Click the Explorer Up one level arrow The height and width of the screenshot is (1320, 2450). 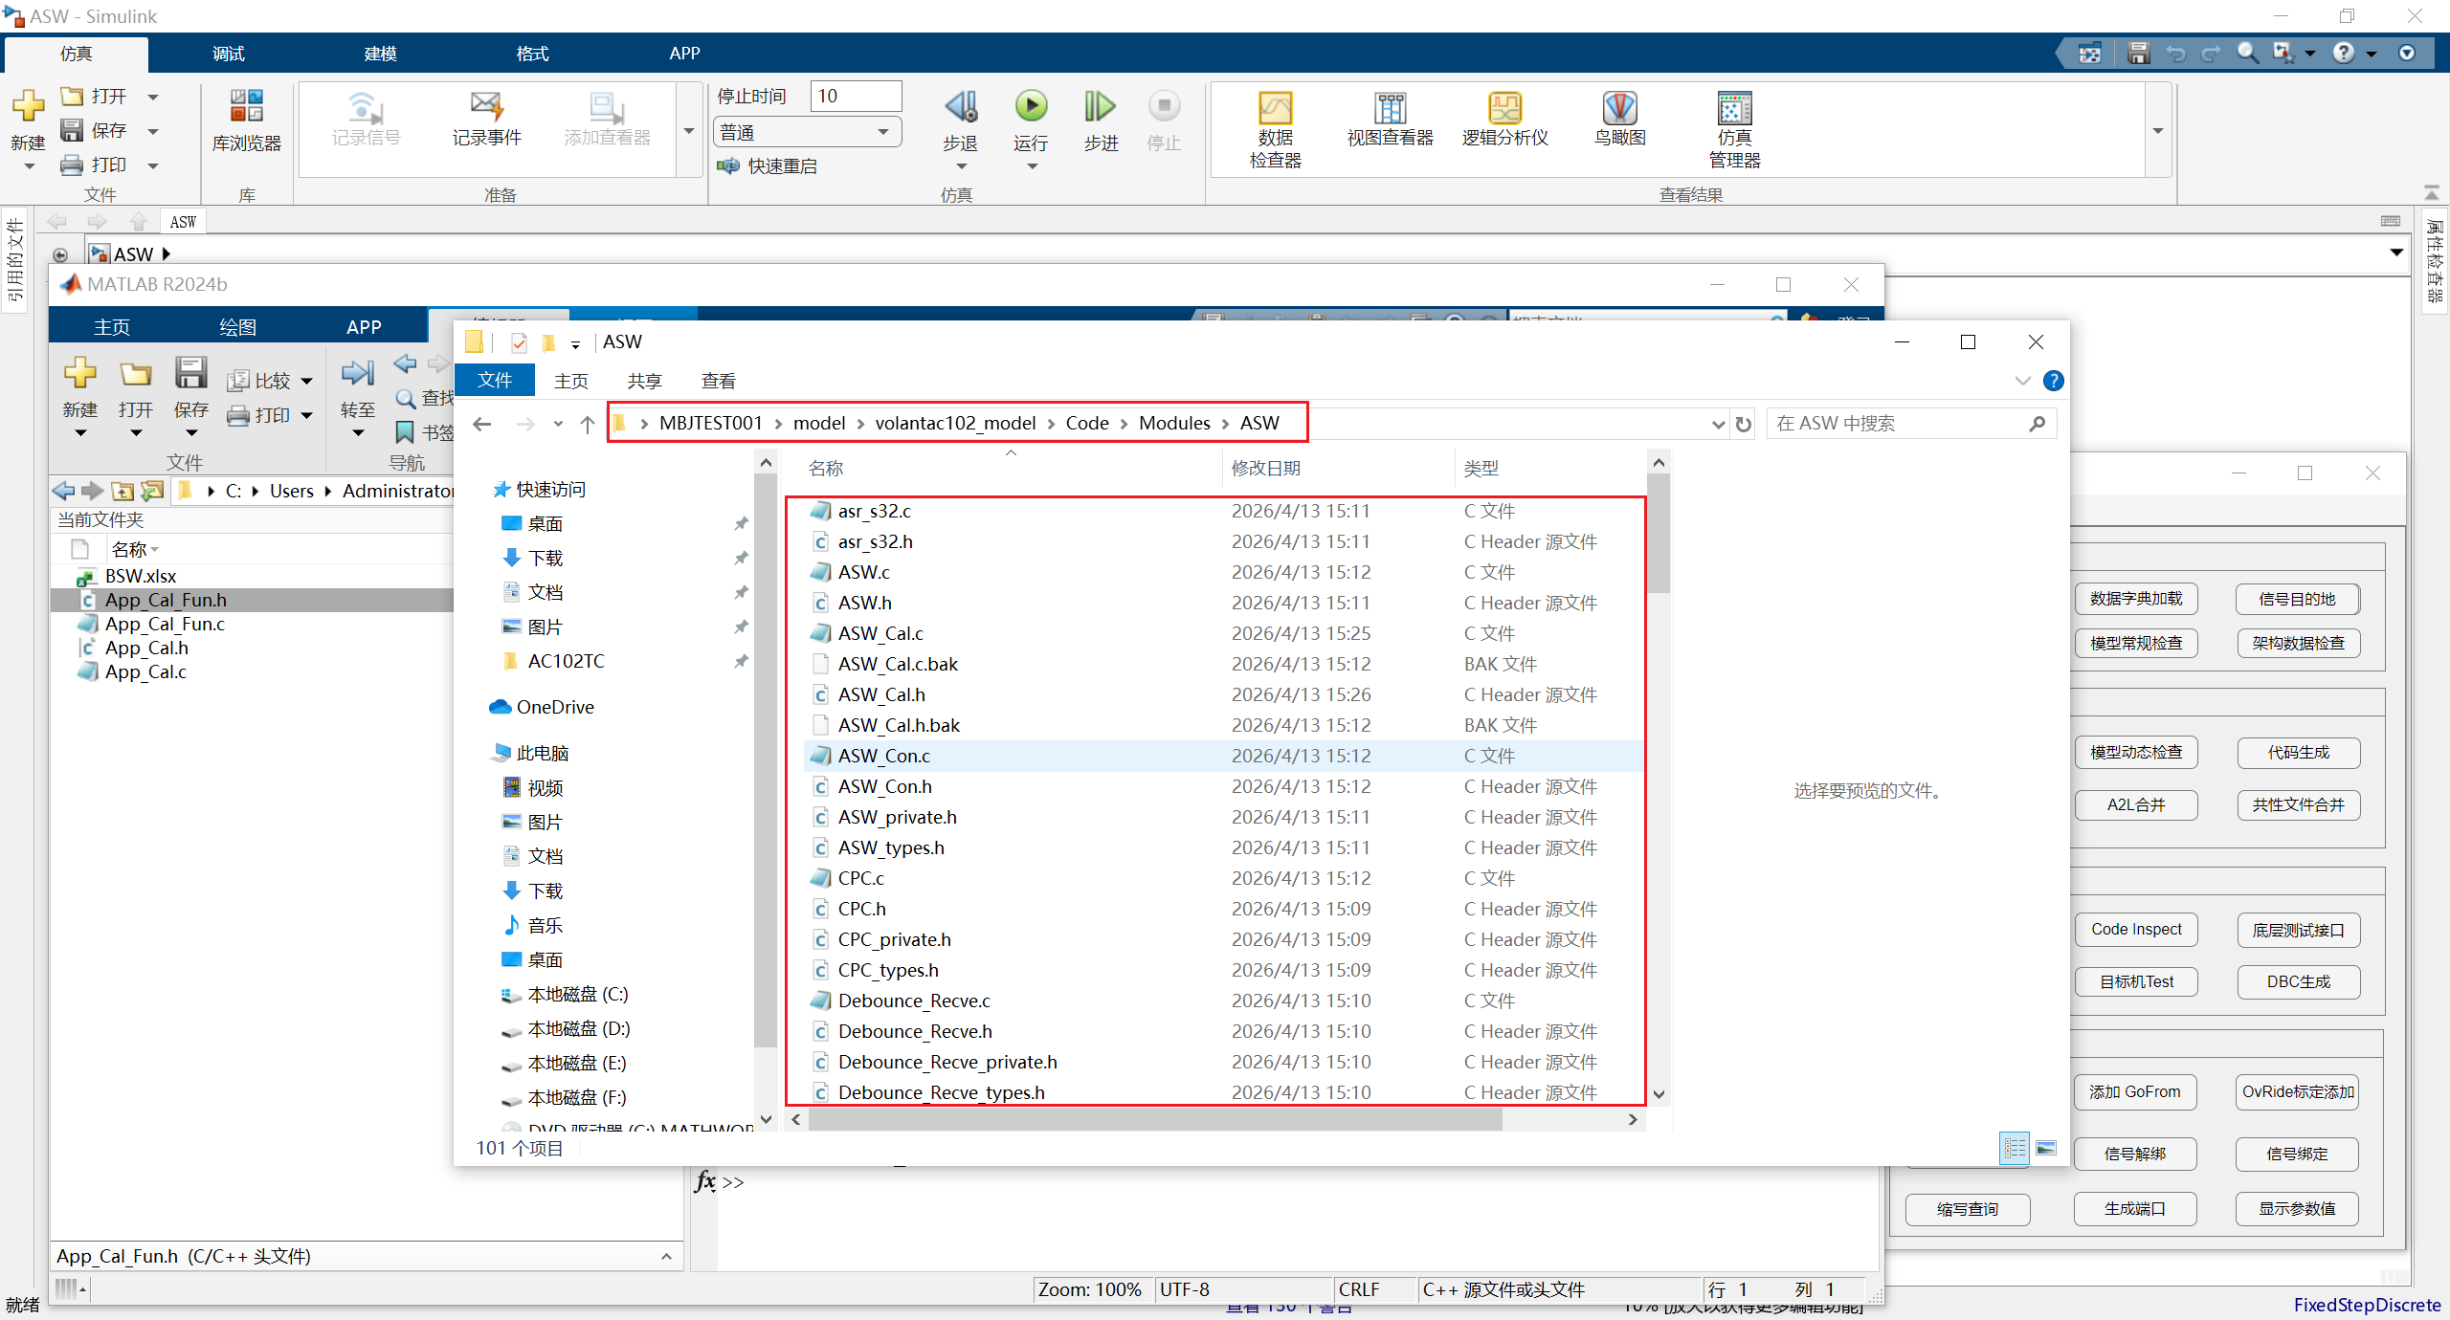pyautogui.click(x=588, y=424)
